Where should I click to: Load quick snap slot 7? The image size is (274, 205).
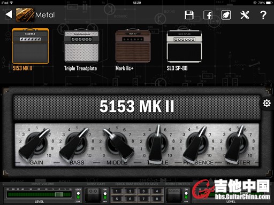pos(143,199)
